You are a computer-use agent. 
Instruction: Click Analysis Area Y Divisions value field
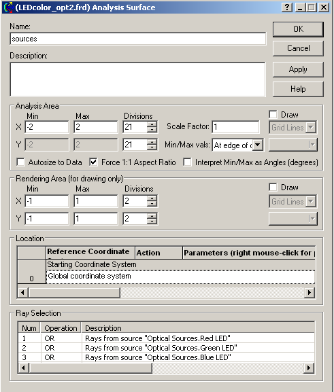coord(135,145)
